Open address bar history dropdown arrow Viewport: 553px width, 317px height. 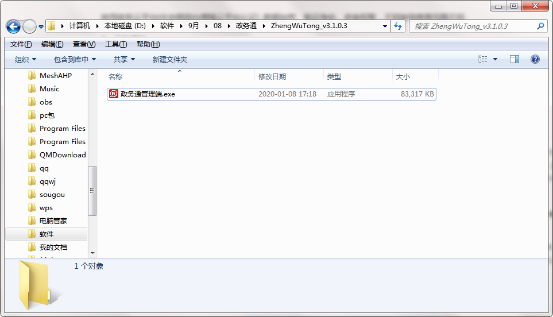[x=385, y=26]
